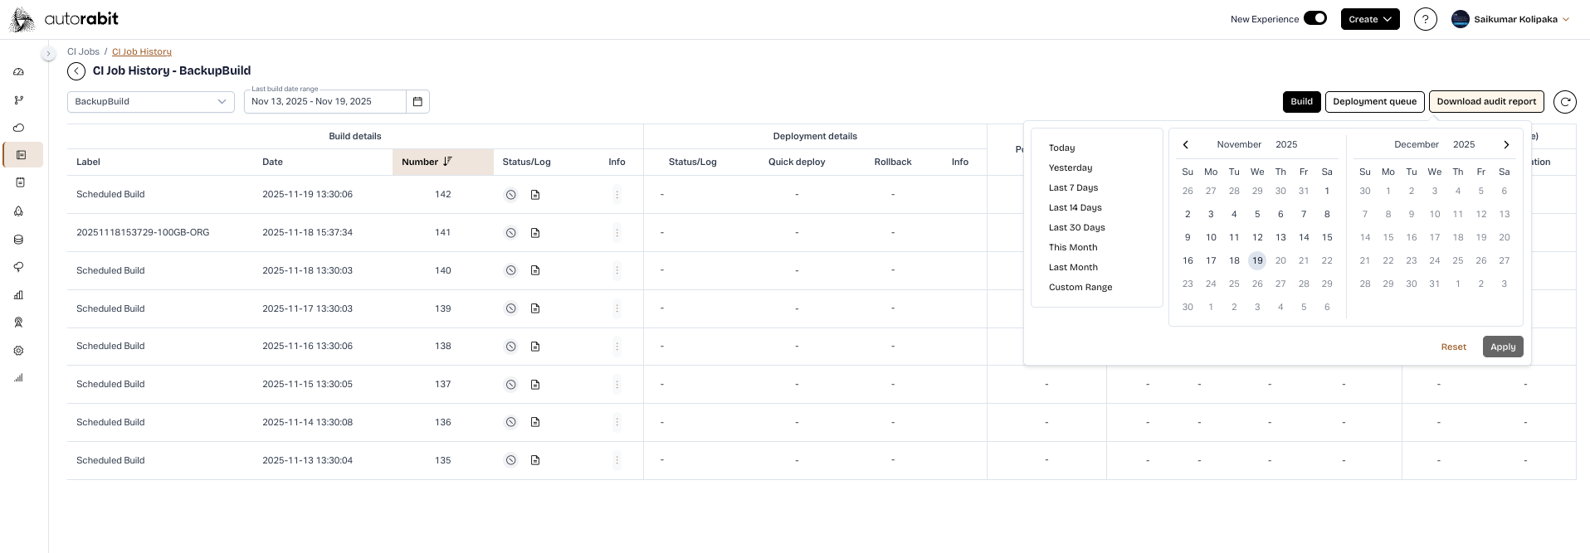Screen dimensions: 1590x553
Task: Open the BackupBuild job dropdown
Action: click(150, 102)
